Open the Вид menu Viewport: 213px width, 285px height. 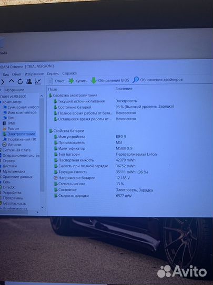coord(6,74)
